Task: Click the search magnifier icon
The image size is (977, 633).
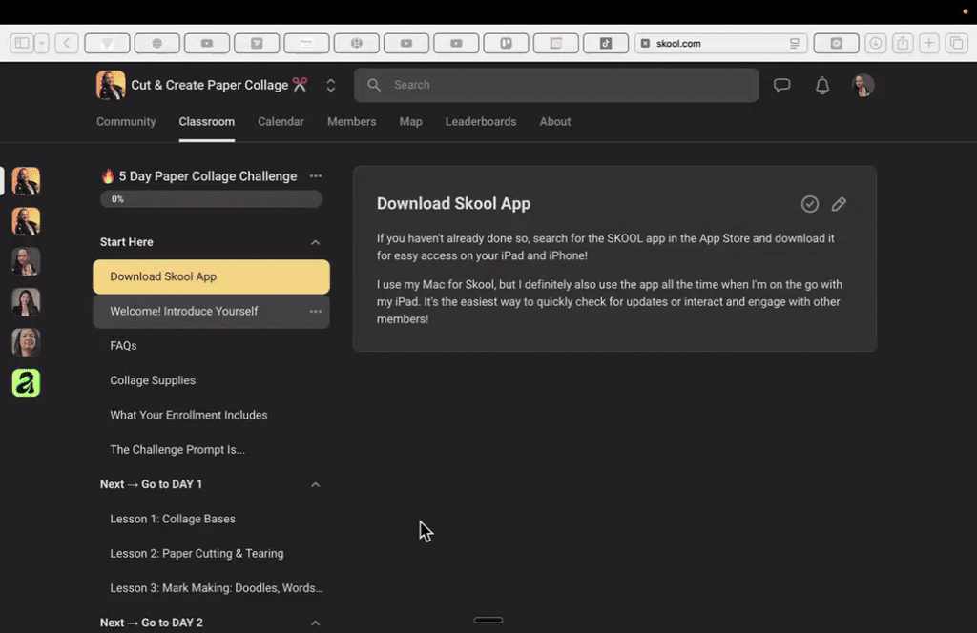Action: pos(374,85)
